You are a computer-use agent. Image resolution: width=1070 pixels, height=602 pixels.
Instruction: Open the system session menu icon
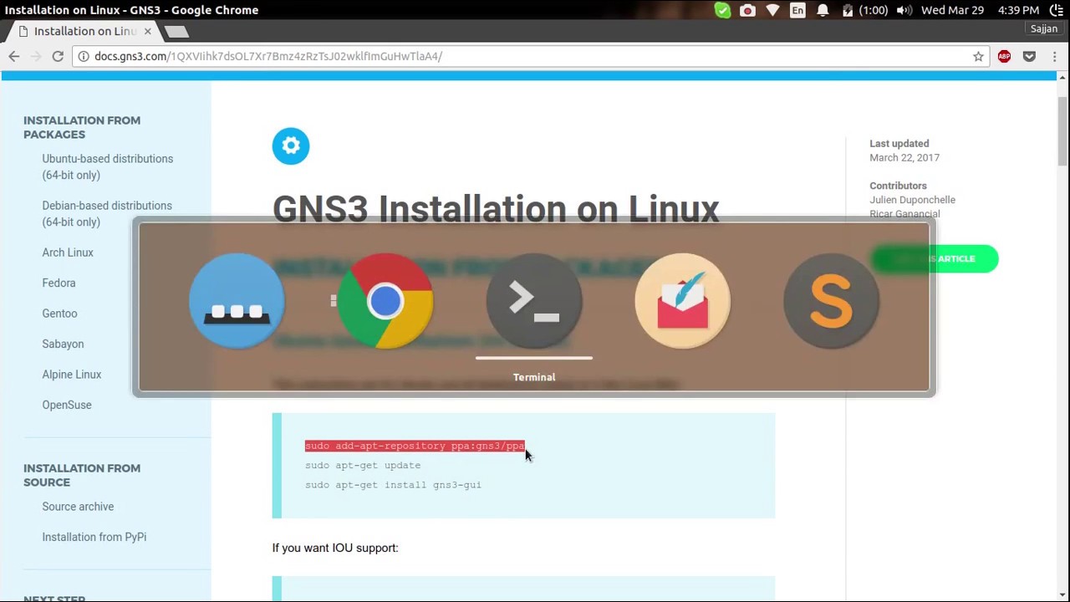(x=1057, y=10)
